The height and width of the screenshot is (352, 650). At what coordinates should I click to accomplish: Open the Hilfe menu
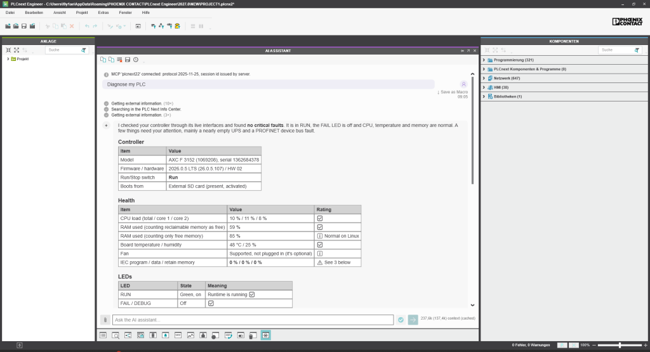point(146,13)
